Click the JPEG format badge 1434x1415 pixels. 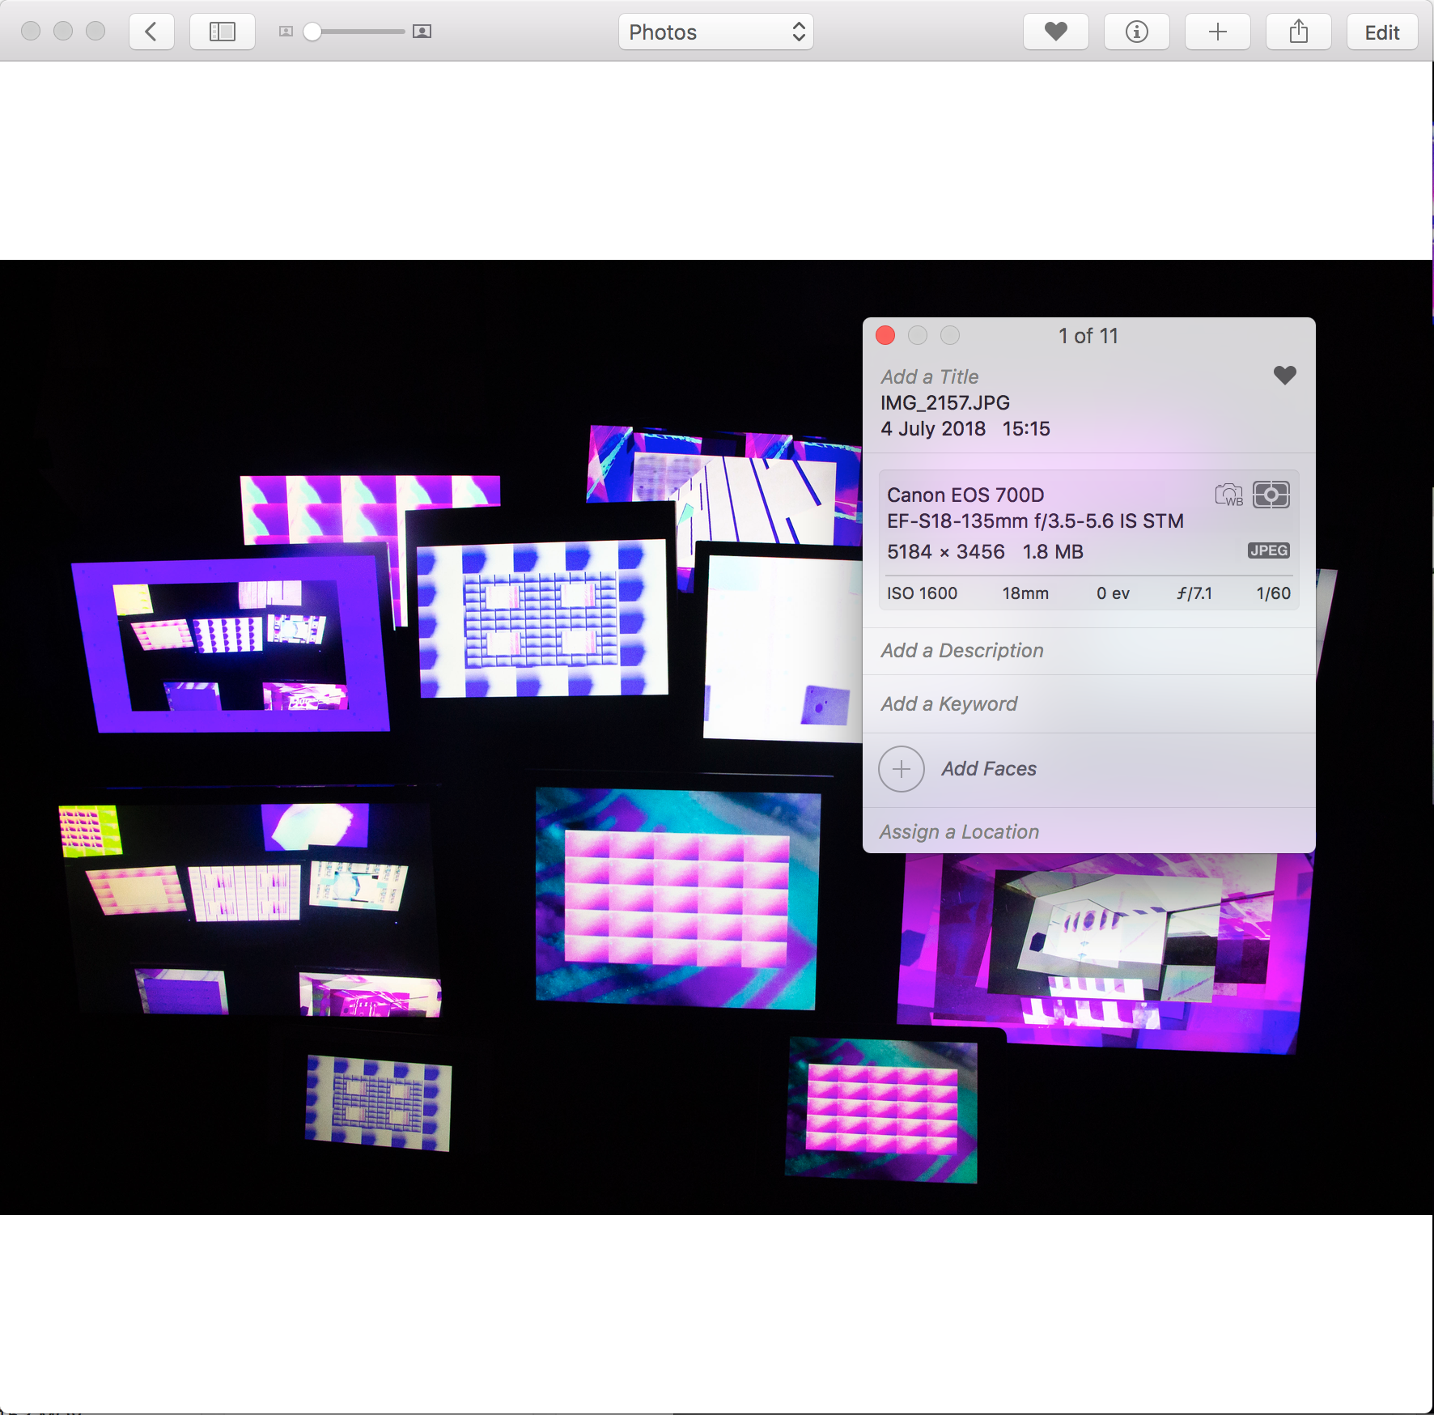point(1268,550)
